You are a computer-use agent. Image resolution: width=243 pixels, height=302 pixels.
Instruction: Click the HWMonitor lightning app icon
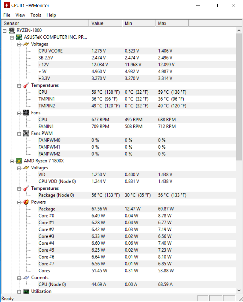[6, 5]
